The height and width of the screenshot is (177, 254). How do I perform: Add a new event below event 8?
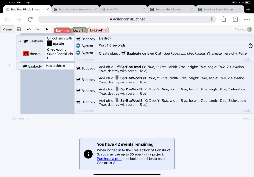click(20, 118)
